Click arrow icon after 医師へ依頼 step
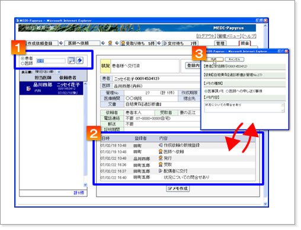Screen dimensions: 301x230 (103, 43)
